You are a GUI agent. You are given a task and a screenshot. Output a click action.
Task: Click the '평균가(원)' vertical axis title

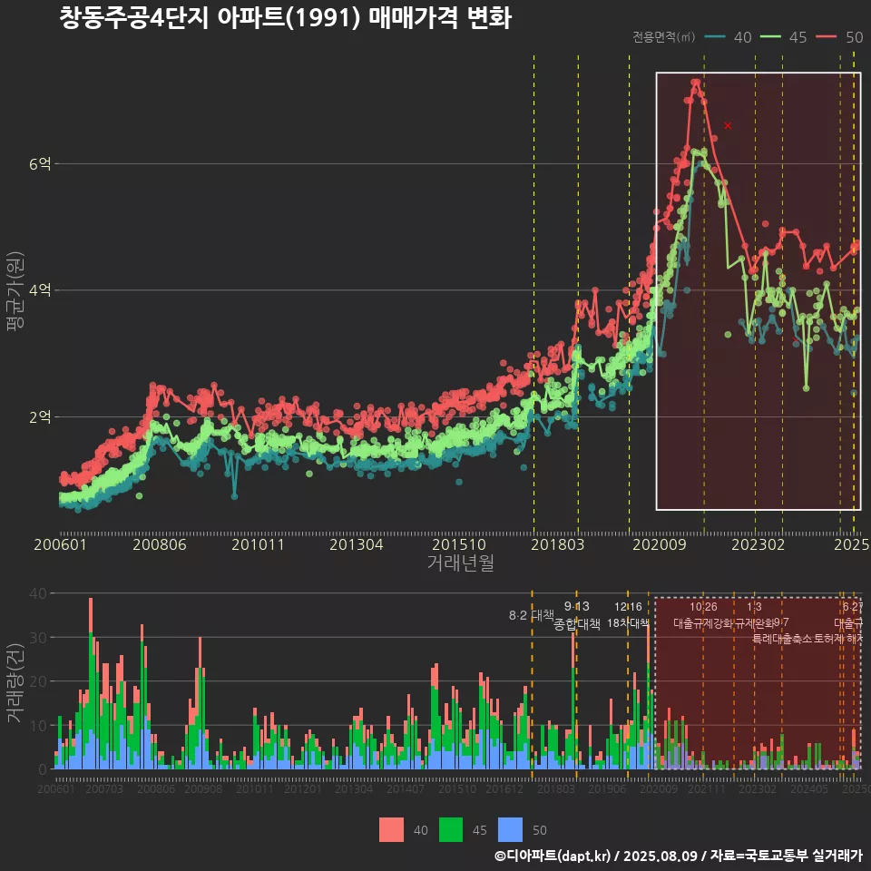[15, 291]
